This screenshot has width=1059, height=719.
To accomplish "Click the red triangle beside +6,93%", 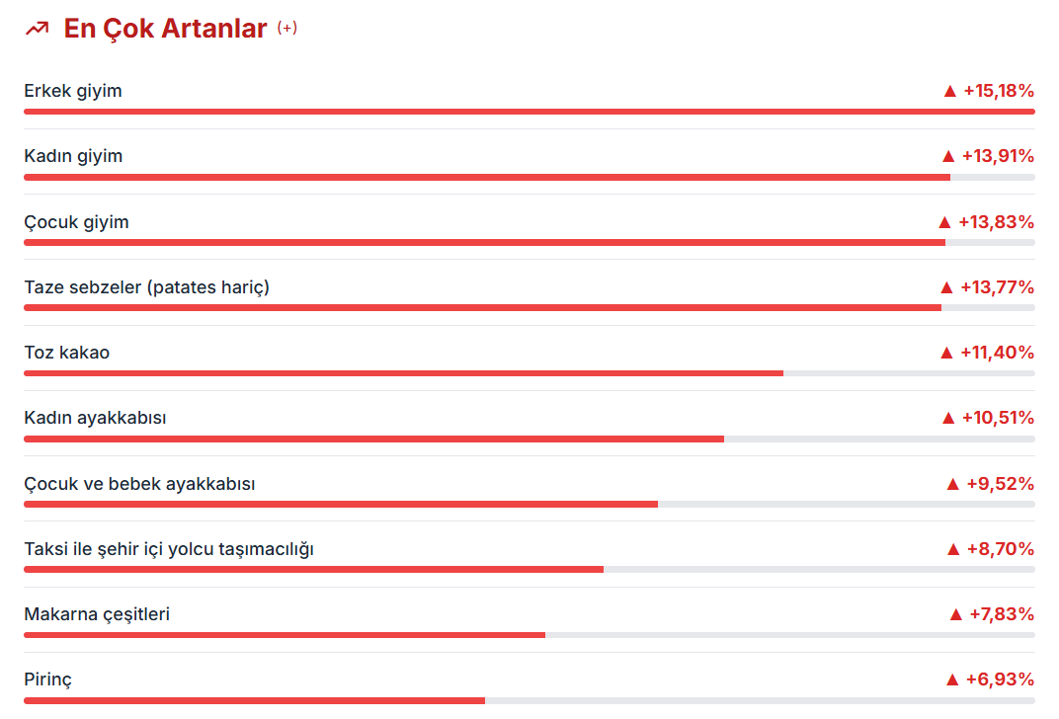I will click(x=952, y=679).
